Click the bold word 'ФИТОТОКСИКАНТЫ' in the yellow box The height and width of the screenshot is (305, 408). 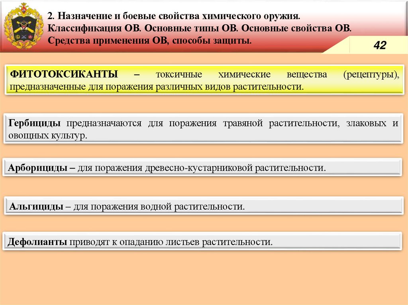64,74
